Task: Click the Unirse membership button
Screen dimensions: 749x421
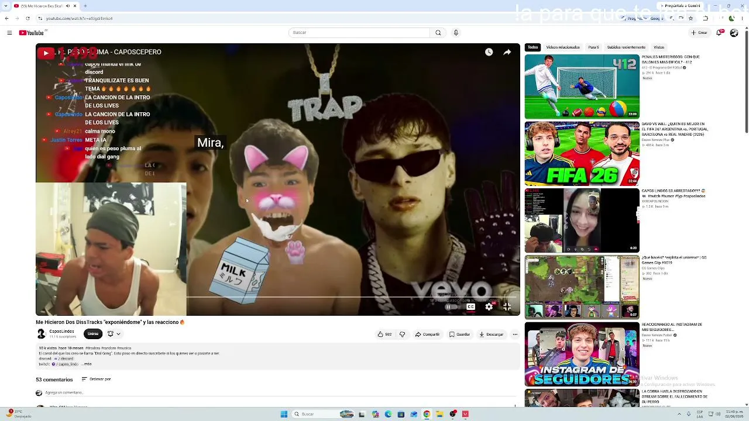Action: point(92,334)
